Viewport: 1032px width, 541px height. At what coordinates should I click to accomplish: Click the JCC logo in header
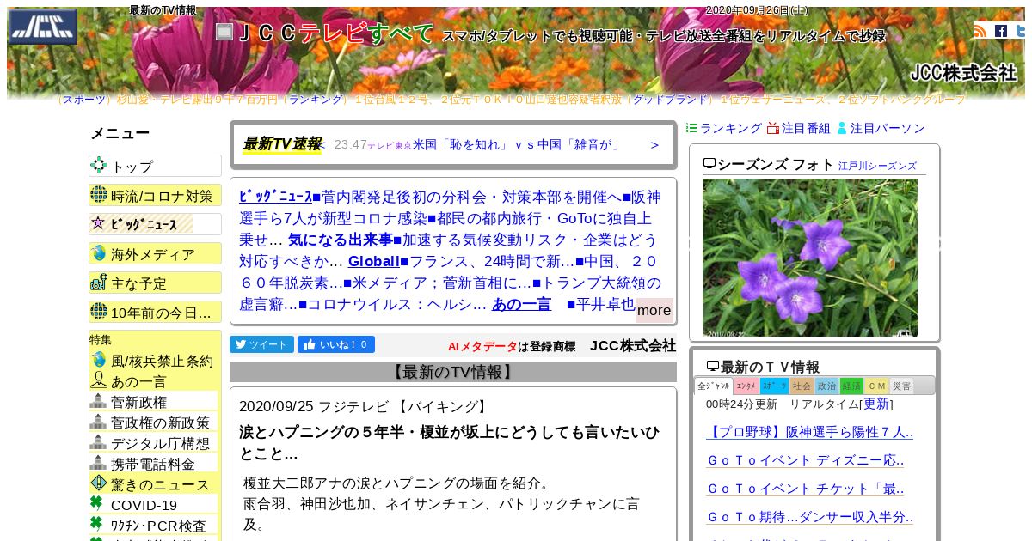pos(43,27)
